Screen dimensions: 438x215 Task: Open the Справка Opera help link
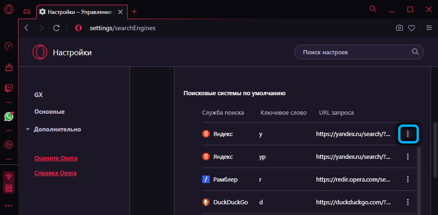(x=55, y=173)
